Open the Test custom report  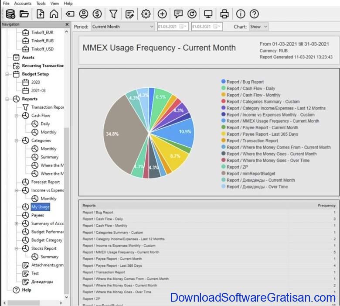(35, 273)
